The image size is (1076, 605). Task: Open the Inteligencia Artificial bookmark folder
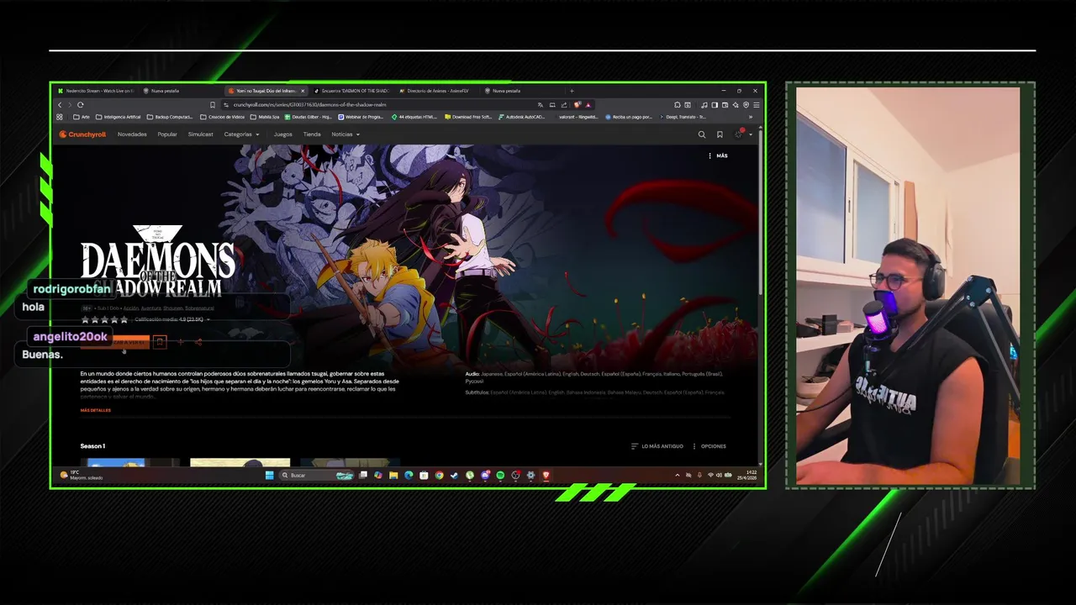(118, 117)
